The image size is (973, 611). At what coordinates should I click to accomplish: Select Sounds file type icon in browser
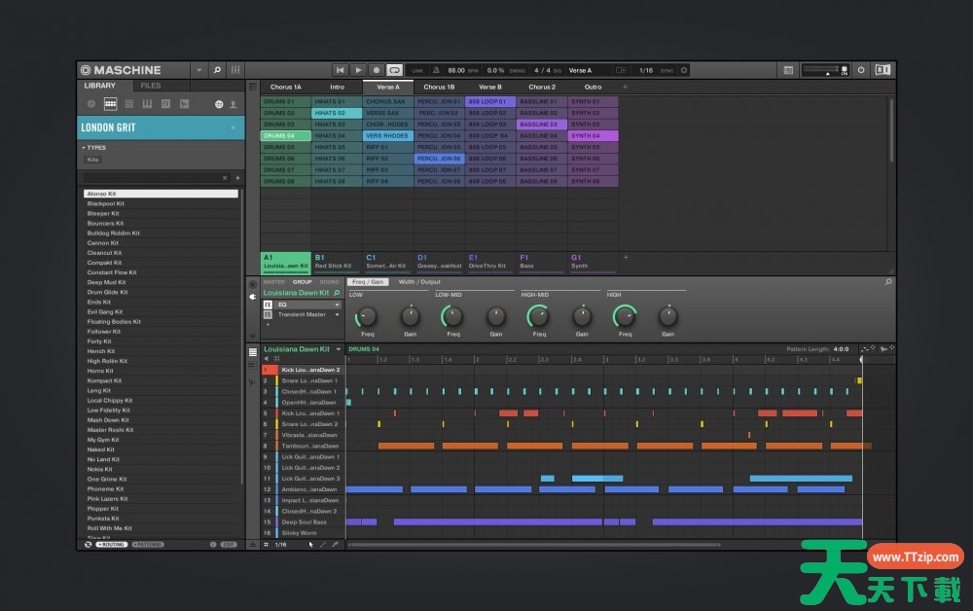click(129, 104)
